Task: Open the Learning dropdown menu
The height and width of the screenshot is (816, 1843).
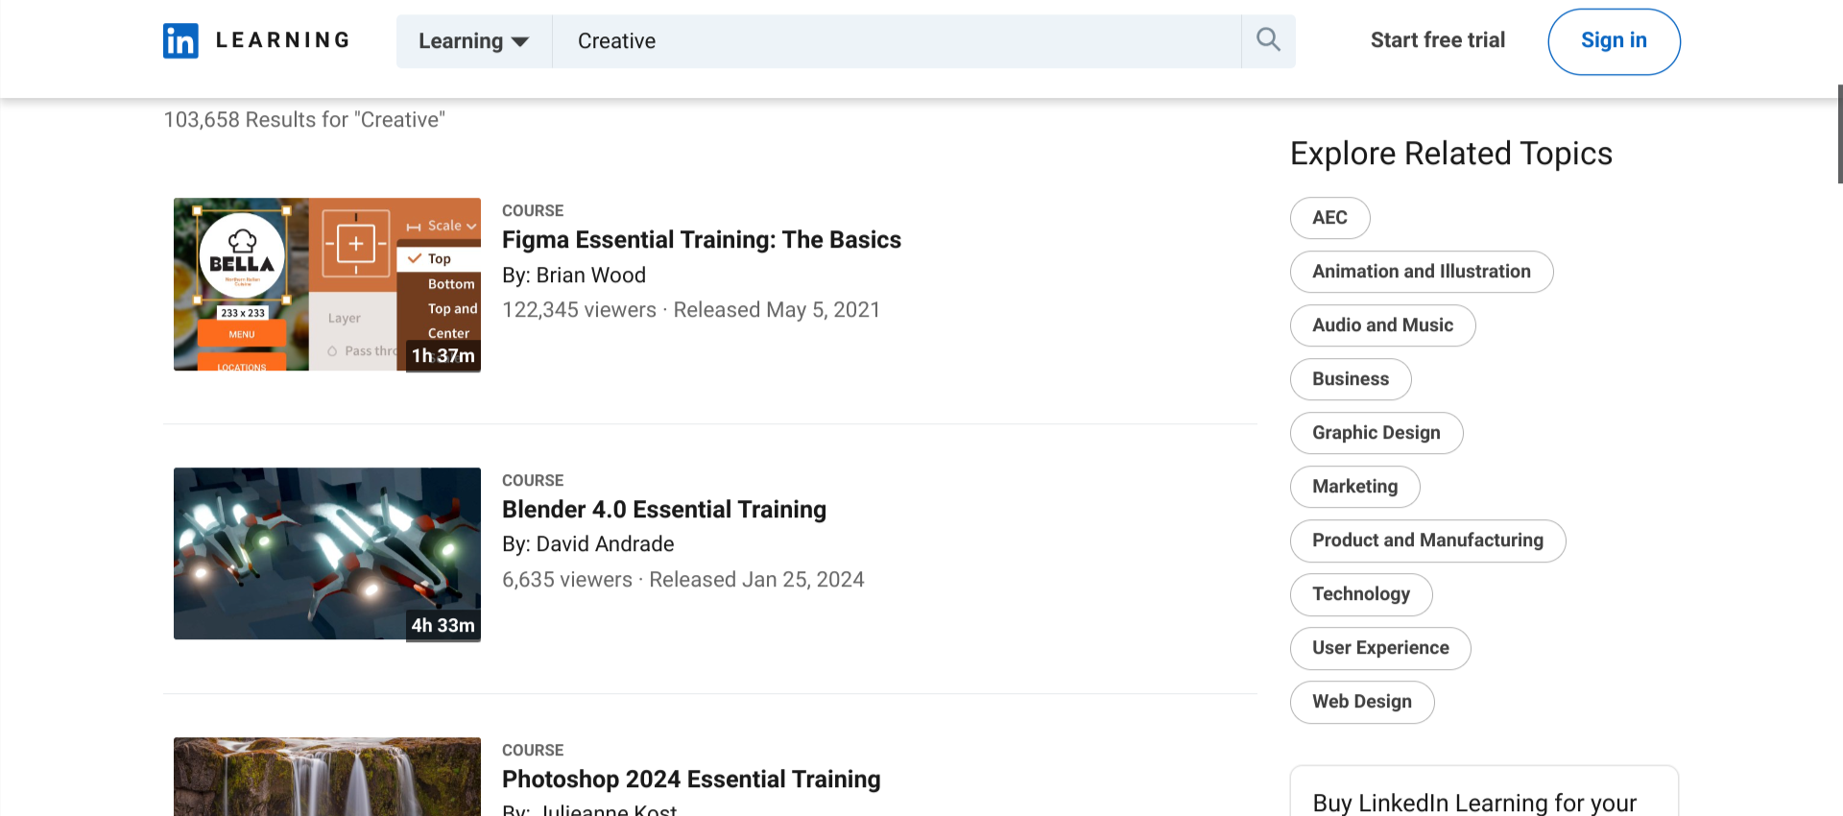Action: (x=474, y=41)
